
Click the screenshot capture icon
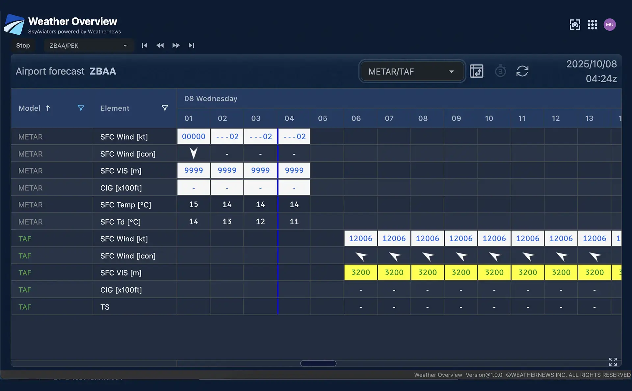tap(575, 25)
